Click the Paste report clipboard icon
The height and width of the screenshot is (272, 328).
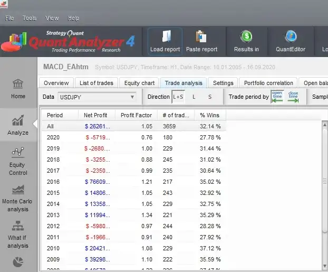201,37
